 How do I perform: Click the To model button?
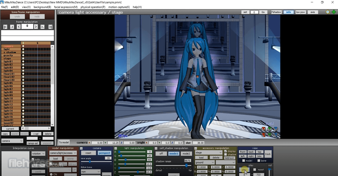click(x=64, y=143)
